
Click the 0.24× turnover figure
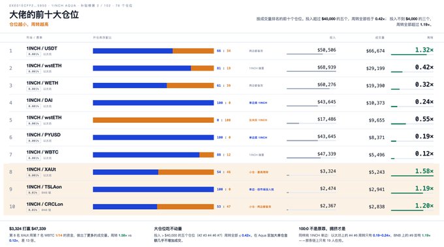[424, 102]
